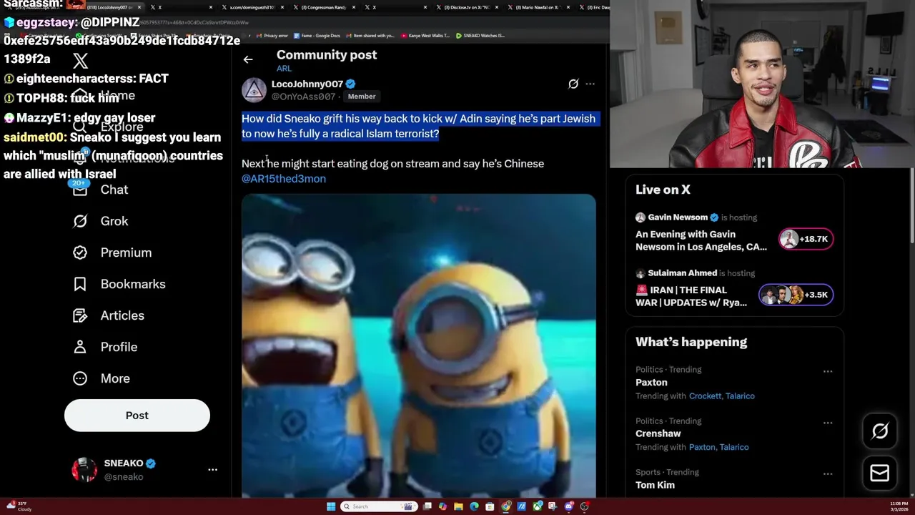Click the @OnYoAss007 handle

(303, 97)
